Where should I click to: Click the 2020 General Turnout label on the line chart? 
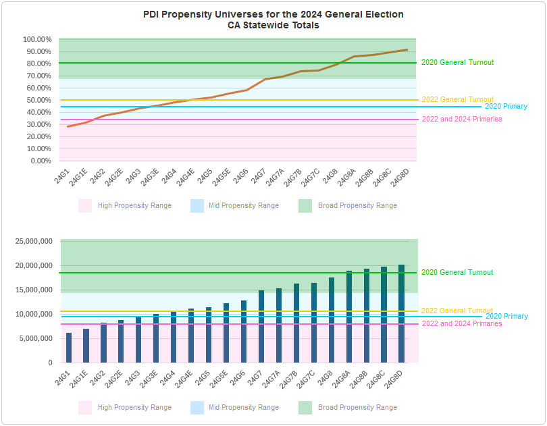click(x=457, y=63)
